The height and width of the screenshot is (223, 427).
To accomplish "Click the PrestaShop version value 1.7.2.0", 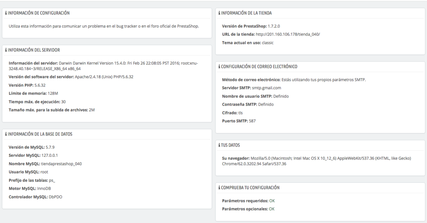I will [x=274, y=26].
